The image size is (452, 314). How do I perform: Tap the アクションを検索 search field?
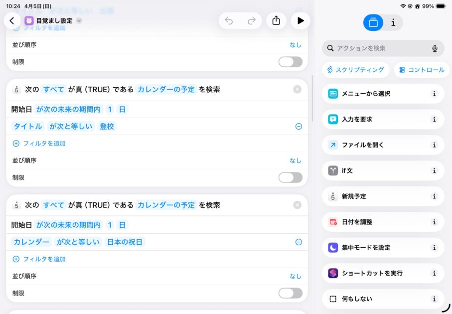pyautogui.click(x=379, y=48)
